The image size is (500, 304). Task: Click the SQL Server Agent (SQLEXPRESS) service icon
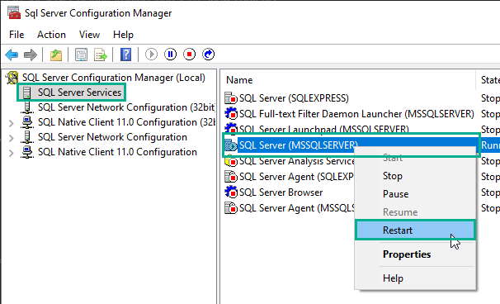coord(231,177)
